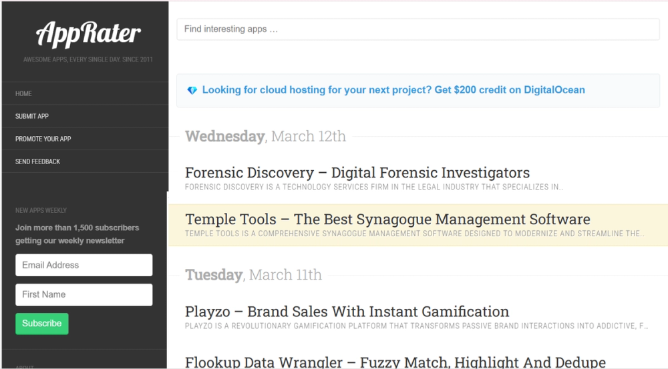Click the diamond icon in the DigitalOcean banner
668x369 pixels.
pos(192,90)
